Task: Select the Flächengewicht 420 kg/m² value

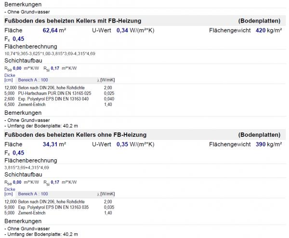Action: pyautogui.click(x=269, y=30)
